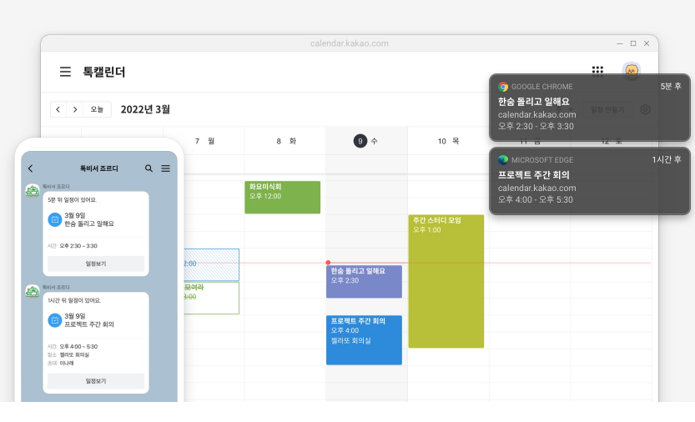
Task: Tap the calendar icon beside 프로젝트 주간 회의 message
Action: (54, 320)
